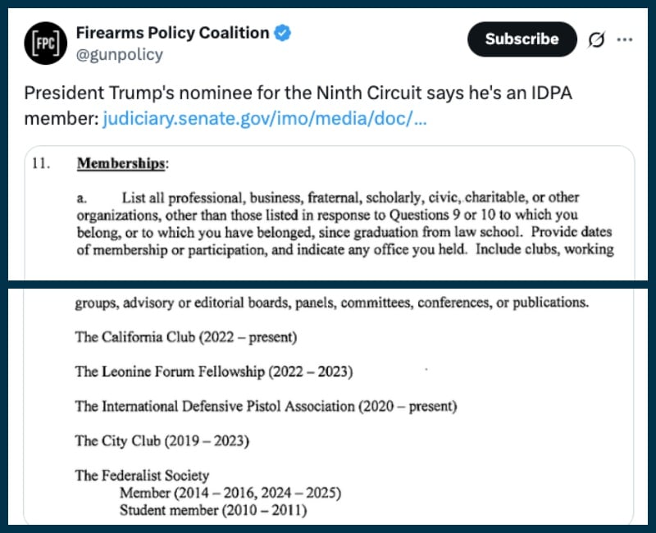Subscribe to Firearms Policy Coalition

point(522,39)
